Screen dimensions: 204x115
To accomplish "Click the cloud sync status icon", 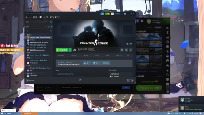I will click(x=75, y=50).
